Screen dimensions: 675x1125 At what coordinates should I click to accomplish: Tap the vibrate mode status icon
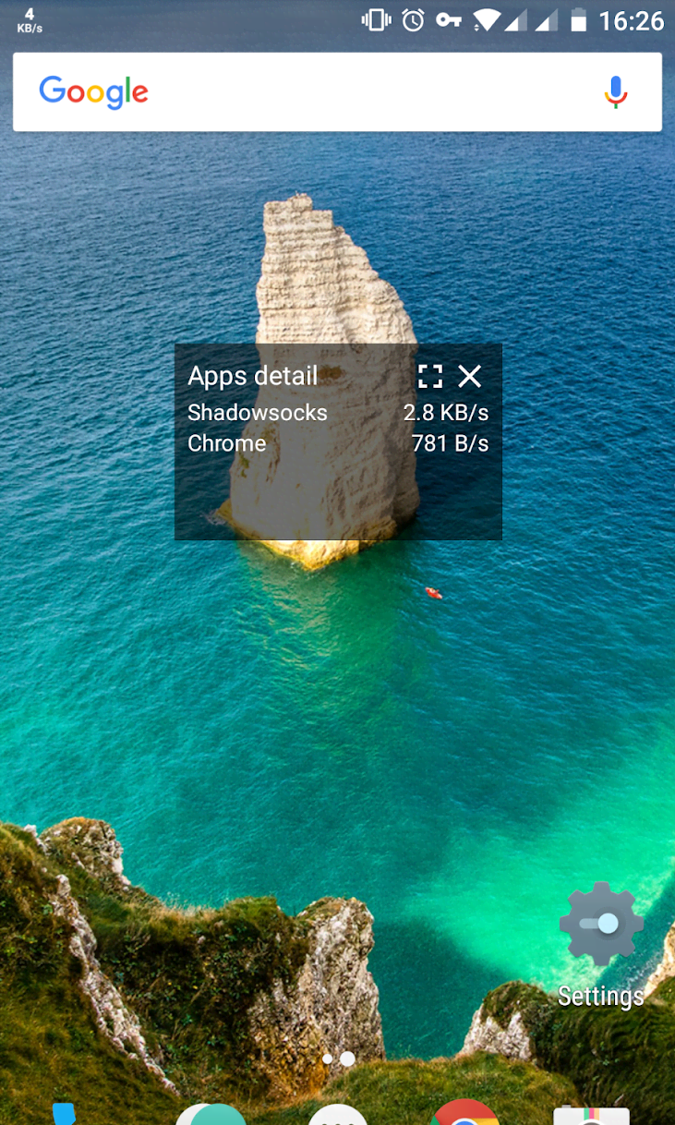pos(376,20)
